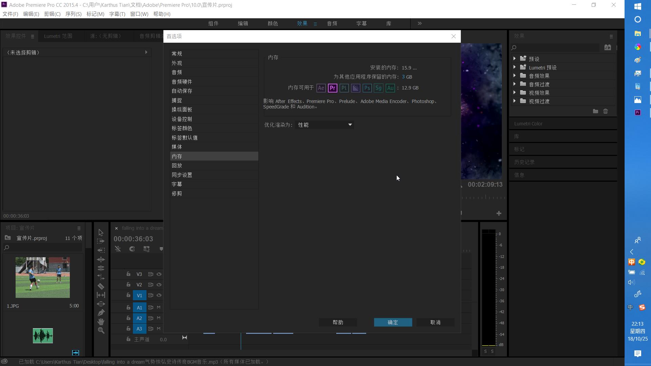Click the trash icon in the Effects panel

pyautogui.click(x=606, y=111)
